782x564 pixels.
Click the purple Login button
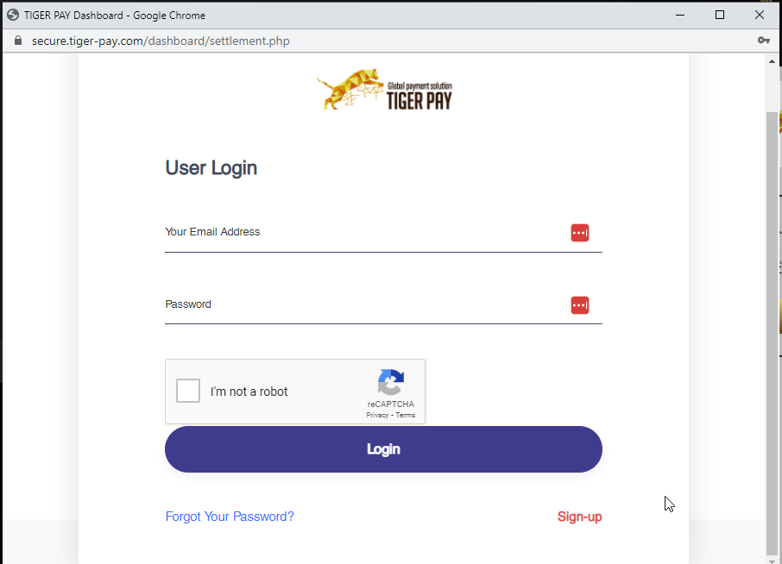tap(383, 449)
